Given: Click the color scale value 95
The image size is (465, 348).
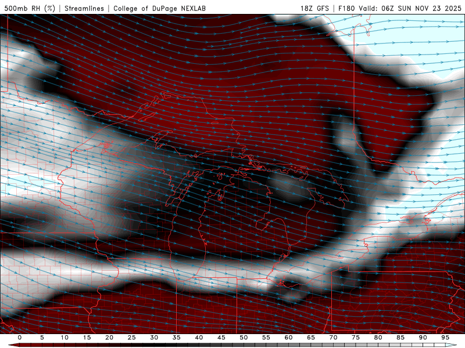Looking at the screenshot, I should [445, 338].
